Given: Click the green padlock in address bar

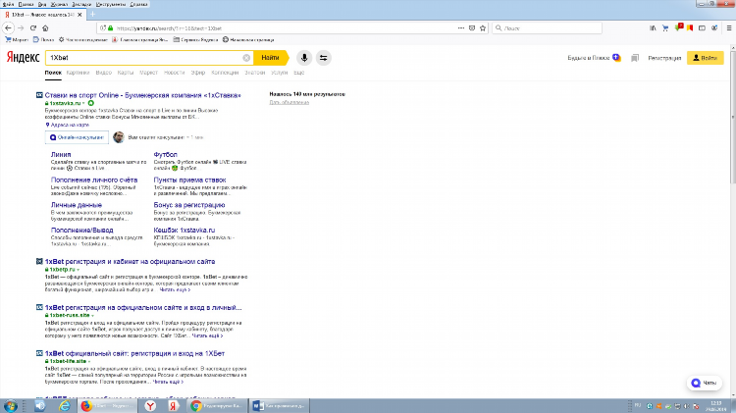Looking at the screenshot, I should 110,28.
